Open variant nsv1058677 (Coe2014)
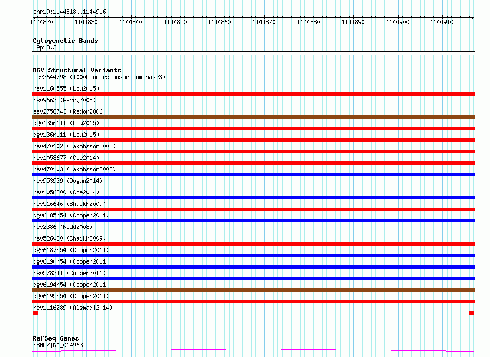Image resolution: width=490 pixels, height=357 pixels. 66,158
